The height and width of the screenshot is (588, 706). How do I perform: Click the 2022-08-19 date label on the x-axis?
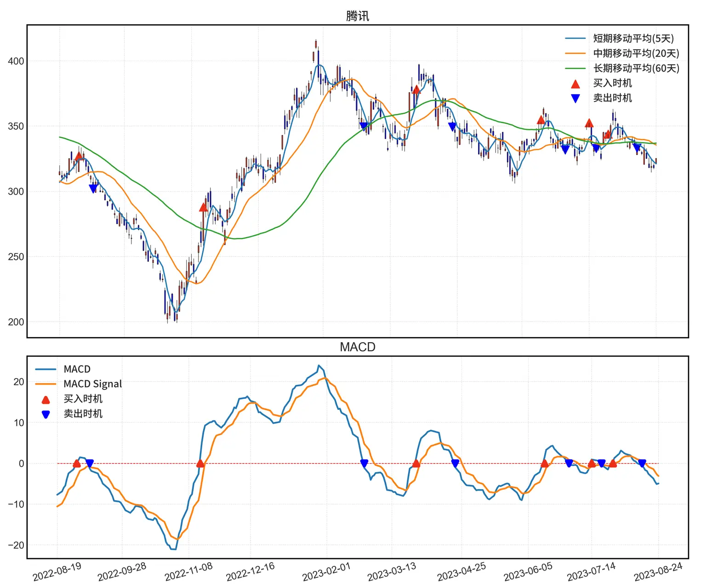[57, 572]
